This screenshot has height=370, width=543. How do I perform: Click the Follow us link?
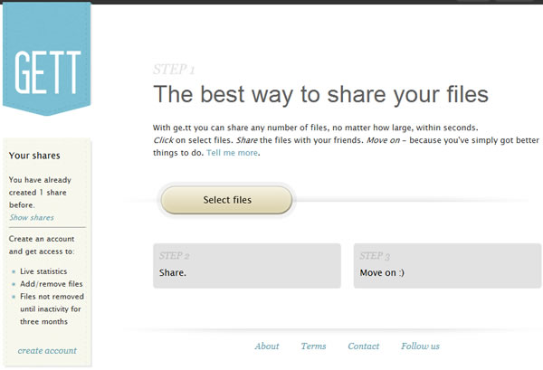[x=420, y=346]
